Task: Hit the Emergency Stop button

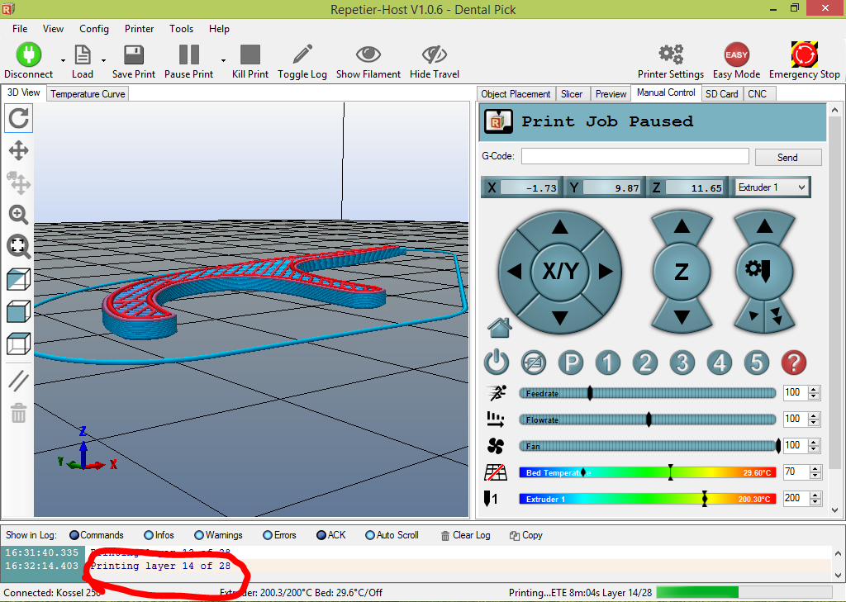Action: point(805,55)
